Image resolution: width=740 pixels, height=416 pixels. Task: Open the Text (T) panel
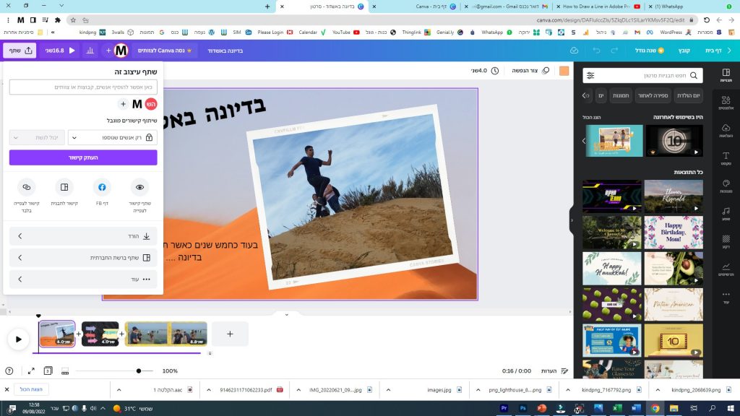click(x=726, y=158)
